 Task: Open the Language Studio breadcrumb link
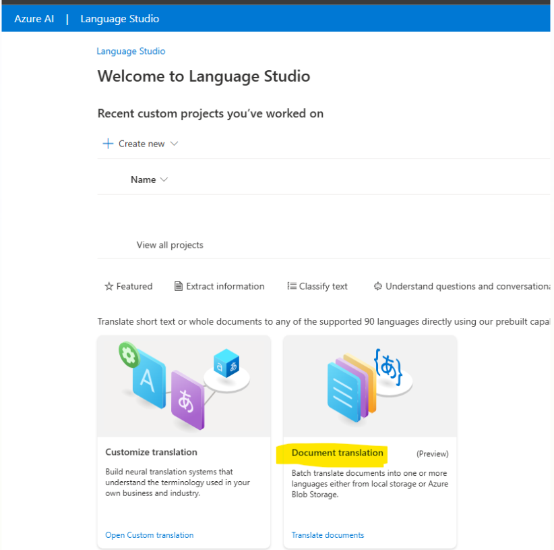[x=131, y=51]
